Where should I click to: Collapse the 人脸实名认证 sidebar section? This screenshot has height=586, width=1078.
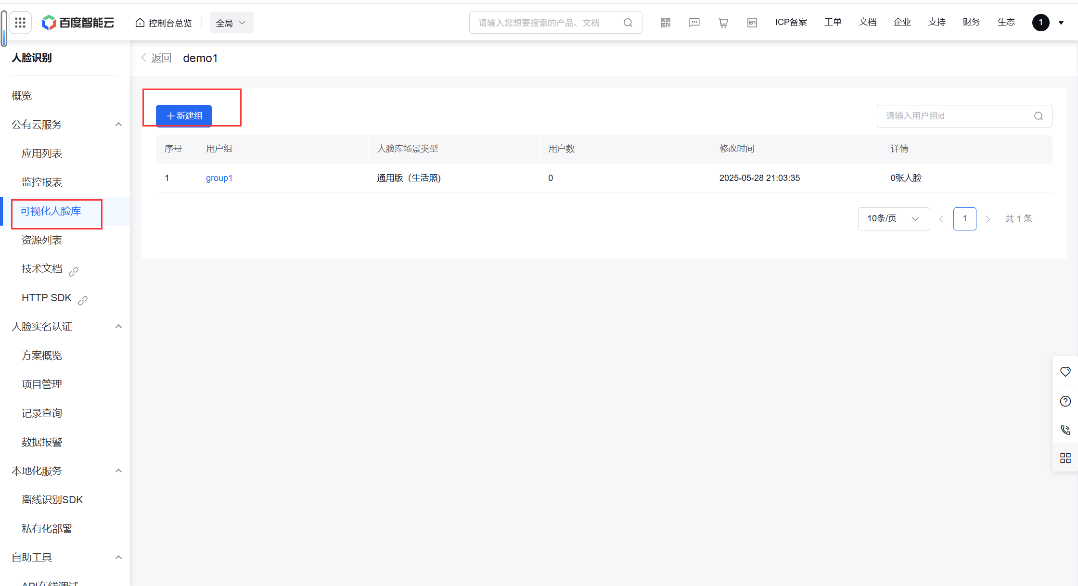[x=118, y=327]
